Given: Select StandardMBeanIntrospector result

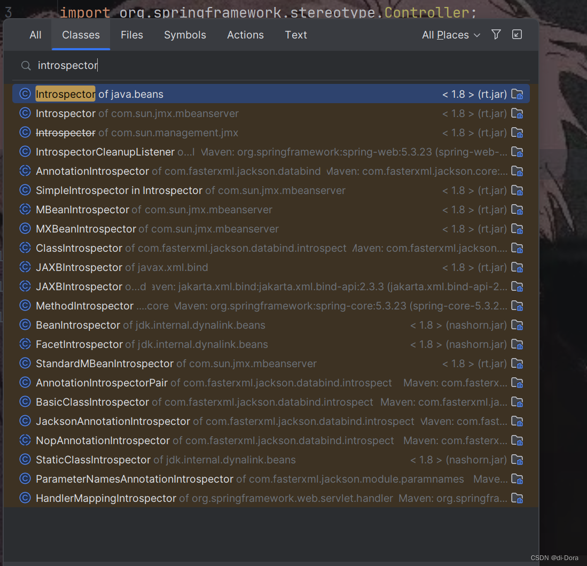Looking at the screenshot, I should click(x=271, y=363).
